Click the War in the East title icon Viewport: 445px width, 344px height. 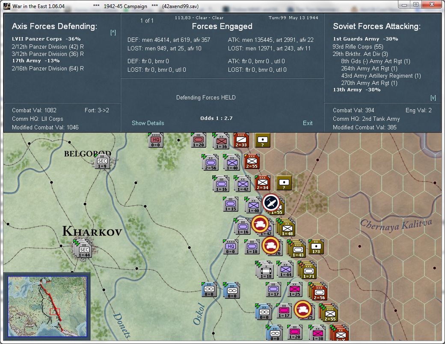pos(7,6)
